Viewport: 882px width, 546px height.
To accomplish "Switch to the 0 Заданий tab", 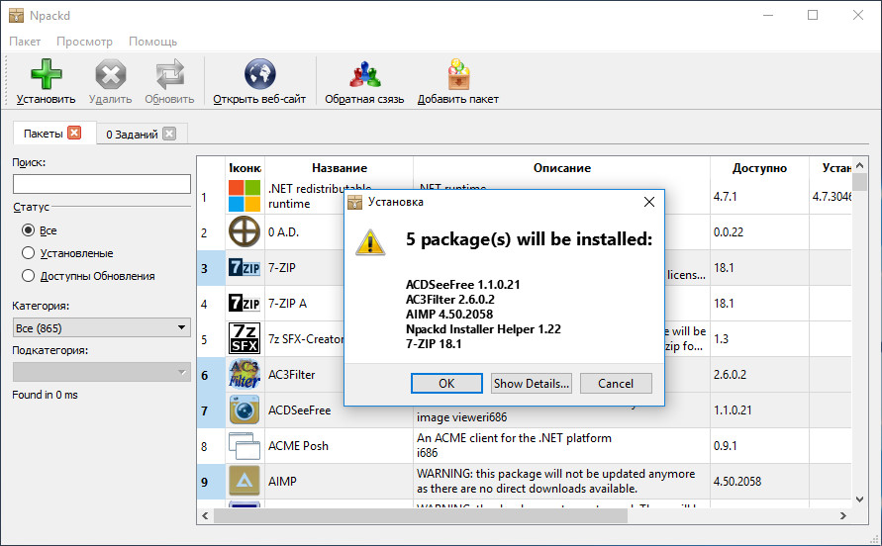I will (132, 135).
